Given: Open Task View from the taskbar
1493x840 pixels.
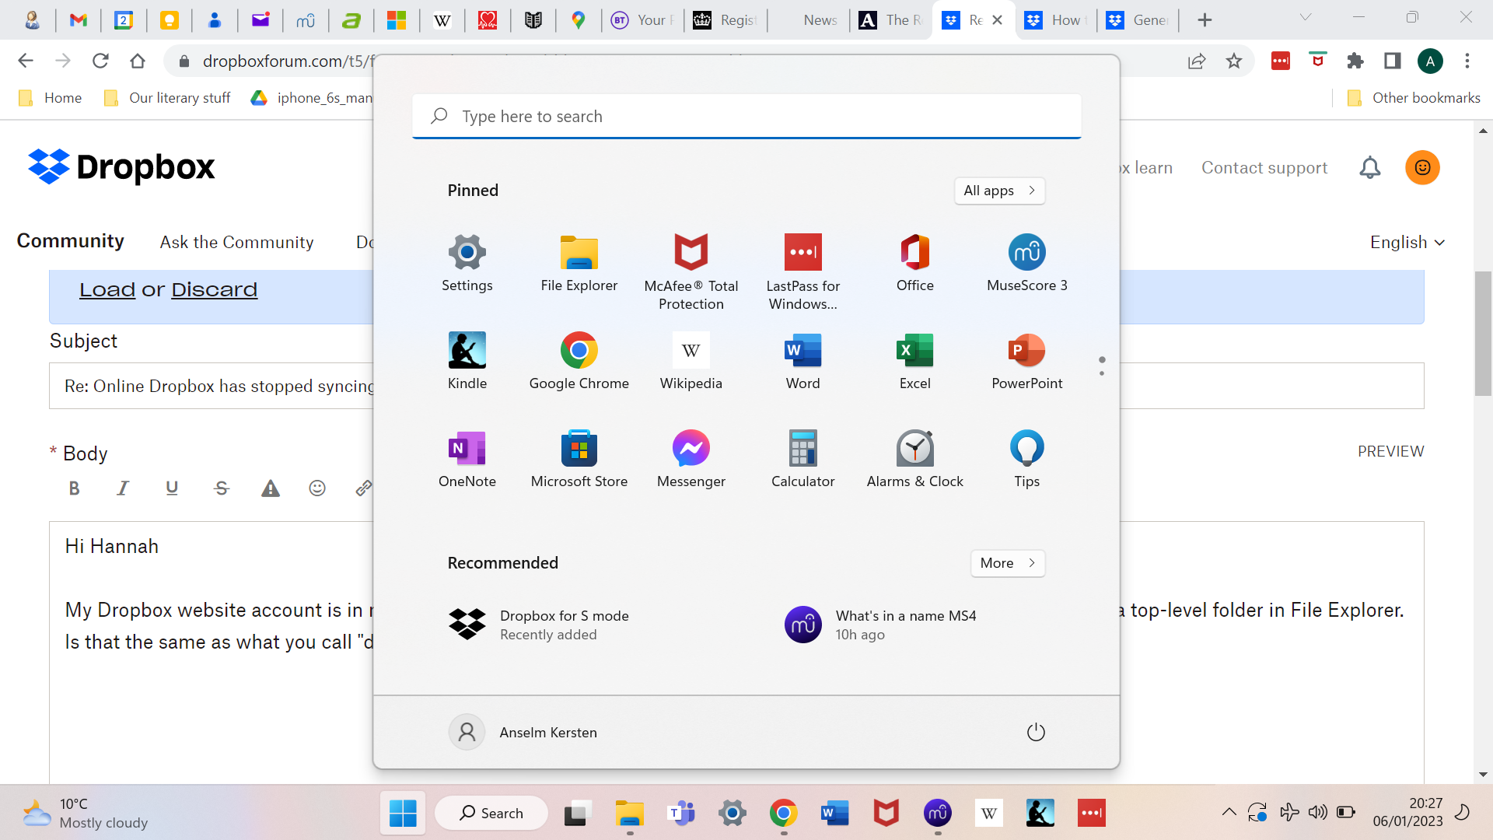Looking at the screenshot, I should (576, 814).
